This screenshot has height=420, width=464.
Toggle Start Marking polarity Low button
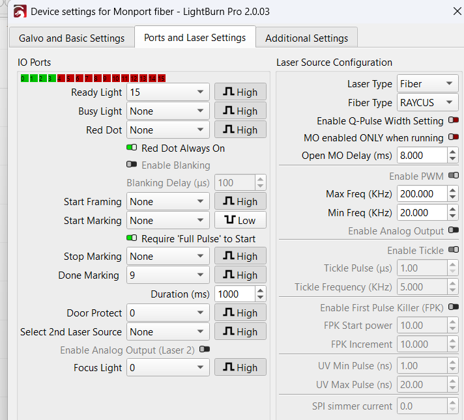240,220
